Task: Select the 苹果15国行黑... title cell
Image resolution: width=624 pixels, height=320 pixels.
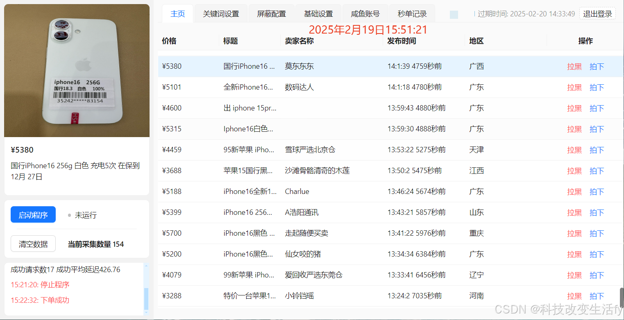Action: click(x=248, y=171)
